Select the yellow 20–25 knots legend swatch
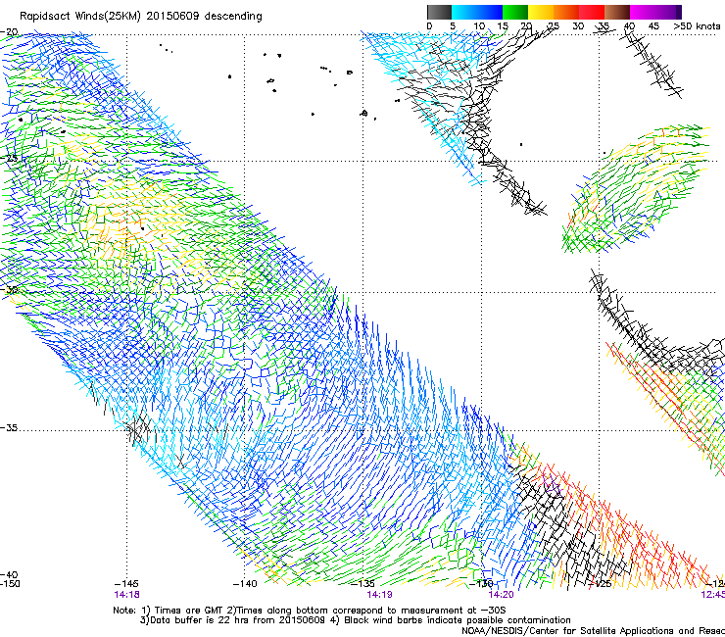Image resolution: width=725 pixels, height=637 pixels. point(541,12)
